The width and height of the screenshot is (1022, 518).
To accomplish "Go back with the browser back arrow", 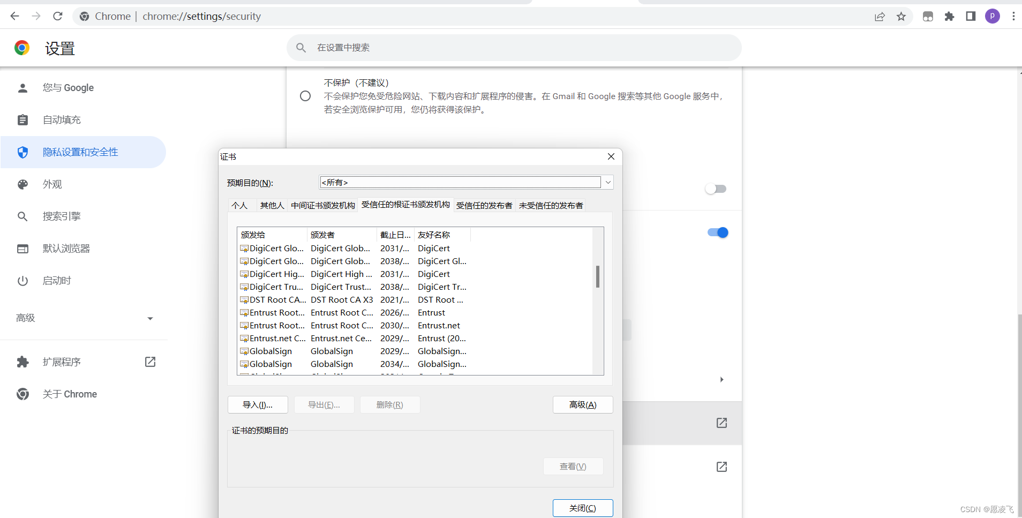I will (x=14, y=16).
